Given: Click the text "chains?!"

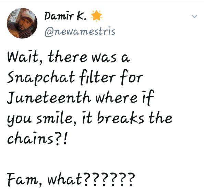Looking at the screenshot, I should coord(38,139).
